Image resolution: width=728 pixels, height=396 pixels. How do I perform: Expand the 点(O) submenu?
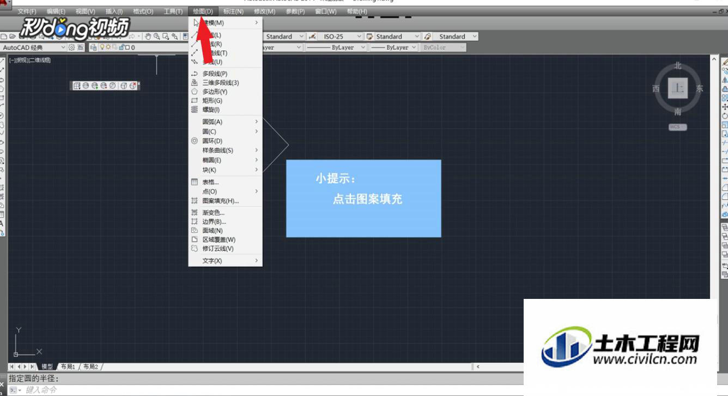tap(226, 191)
